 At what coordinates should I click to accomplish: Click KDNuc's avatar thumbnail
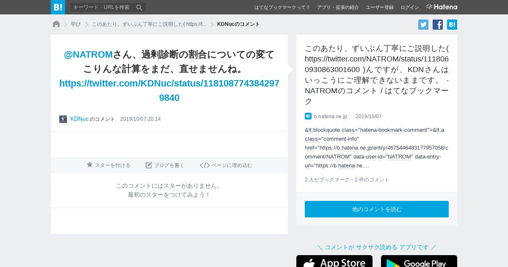point(63,119)
